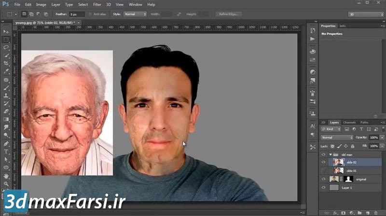386x216 pixels.
Task: Select the Brush tool
Action: (6, 88)
